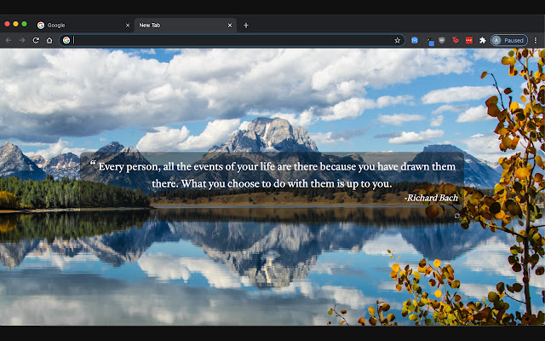Image resolution: width=545 pixels, height=341 pixels.
Task: Open the Extensions puzzle piece menu
Action: pyautogui.click(x=483, y=40)
